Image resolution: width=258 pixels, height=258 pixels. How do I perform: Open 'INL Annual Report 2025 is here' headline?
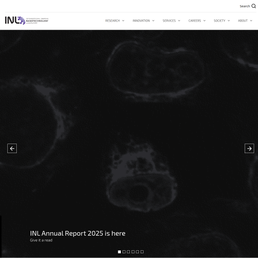pos(78,233)
